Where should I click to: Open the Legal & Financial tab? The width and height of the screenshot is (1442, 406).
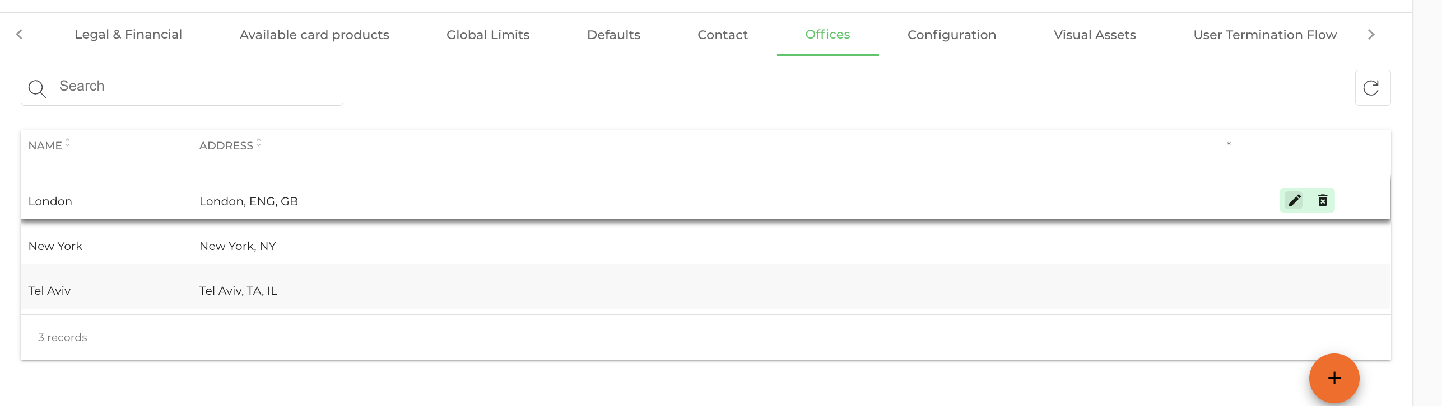pos(128,35)
